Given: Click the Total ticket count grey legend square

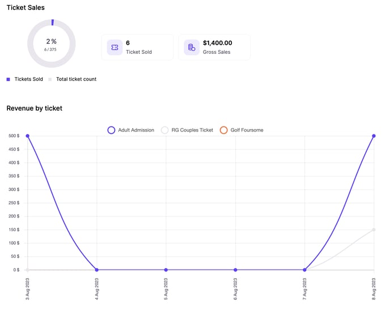Looking at the screenshot, I should coord(50,79).
